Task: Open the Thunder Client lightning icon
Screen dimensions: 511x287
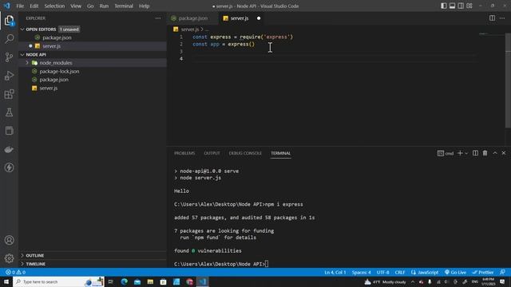Action: [x=9, y=167]
